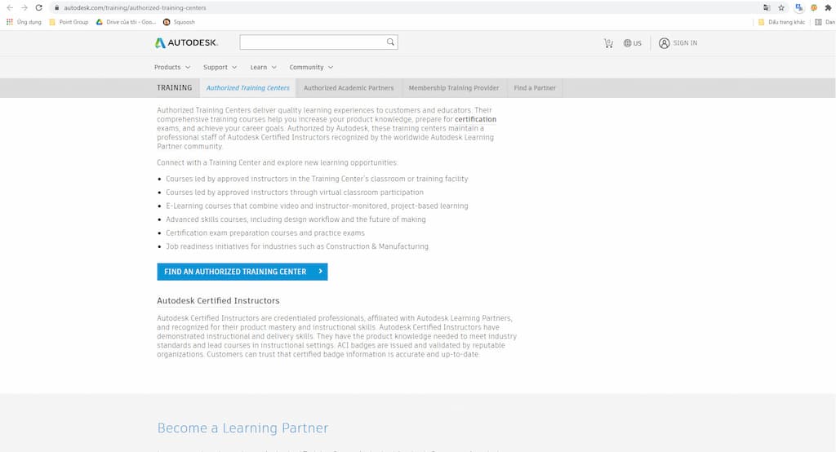Click inside the Autodesk search field
Image resolution: width=836 pixels, height=452 pixels.
(310, 42)
